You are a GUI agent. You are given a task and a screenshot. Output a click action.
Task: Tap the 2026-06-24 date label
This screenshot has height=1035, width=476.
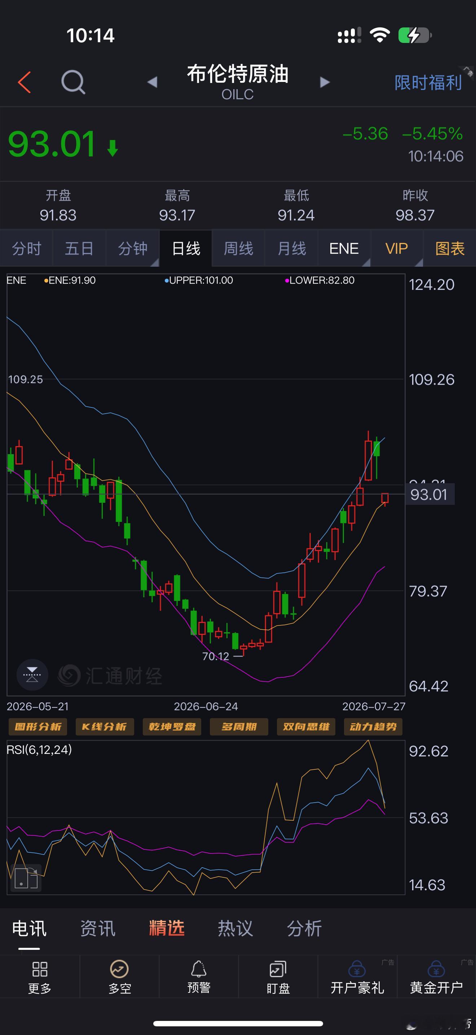tap(206, 706)
